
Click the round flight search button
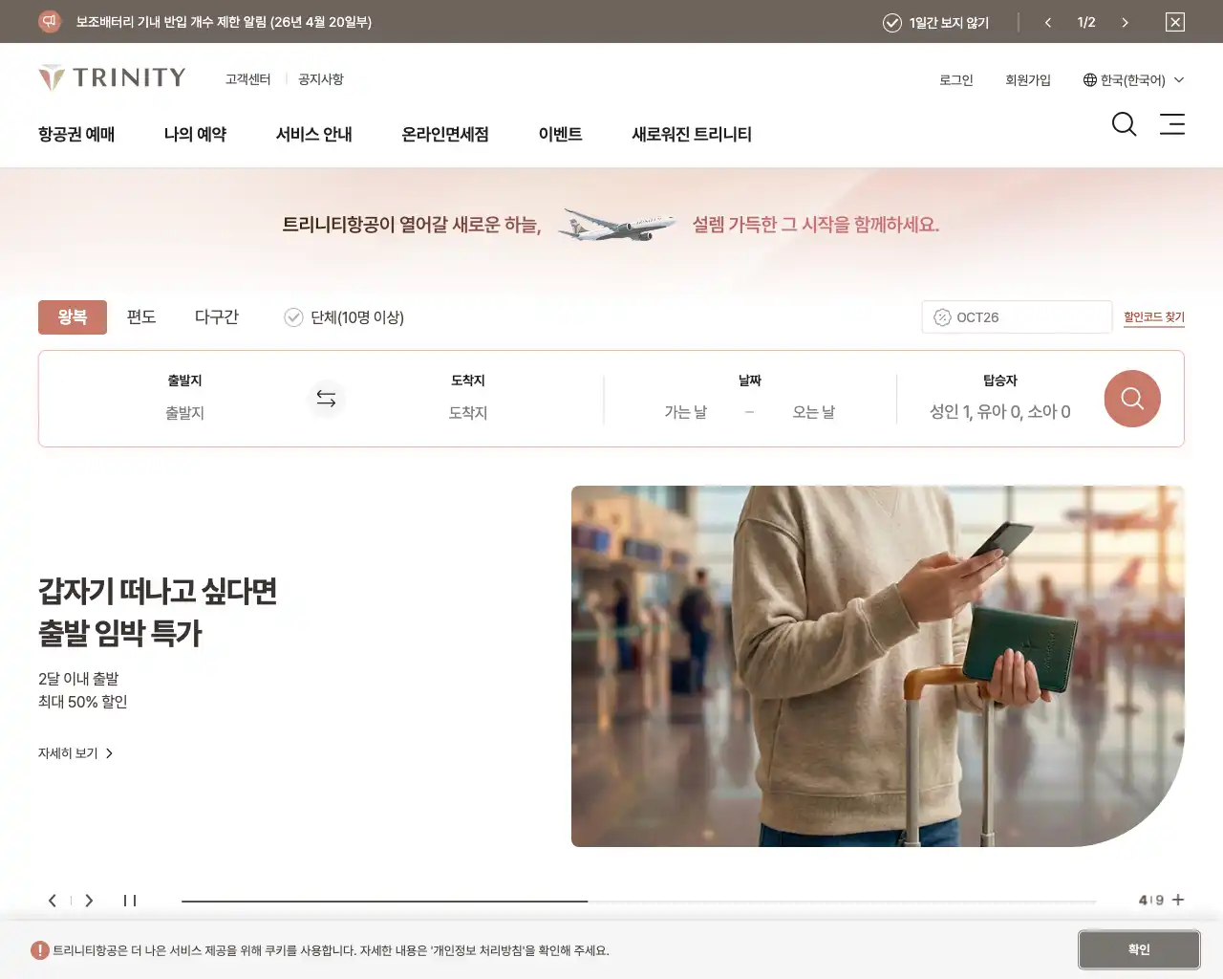click(x=1132, y=399)
